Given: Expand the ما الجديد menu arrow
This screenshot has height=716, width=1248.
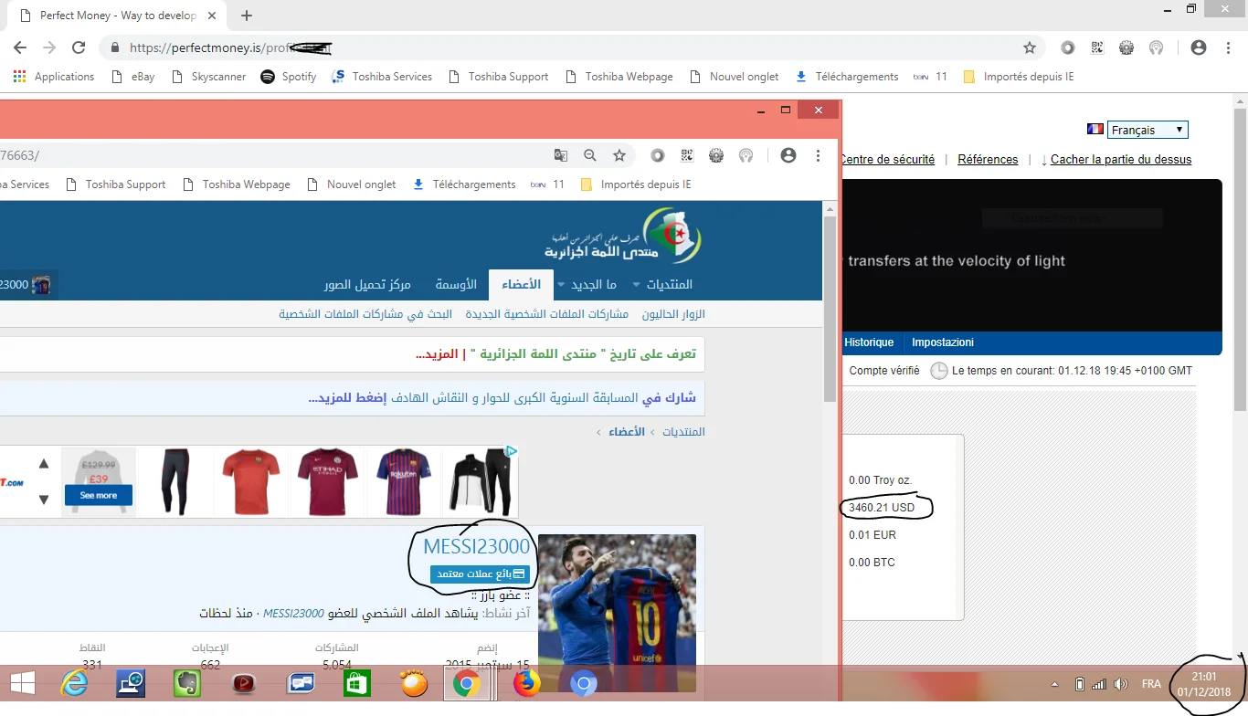Looking at the screenshot, I should (561, 285).
